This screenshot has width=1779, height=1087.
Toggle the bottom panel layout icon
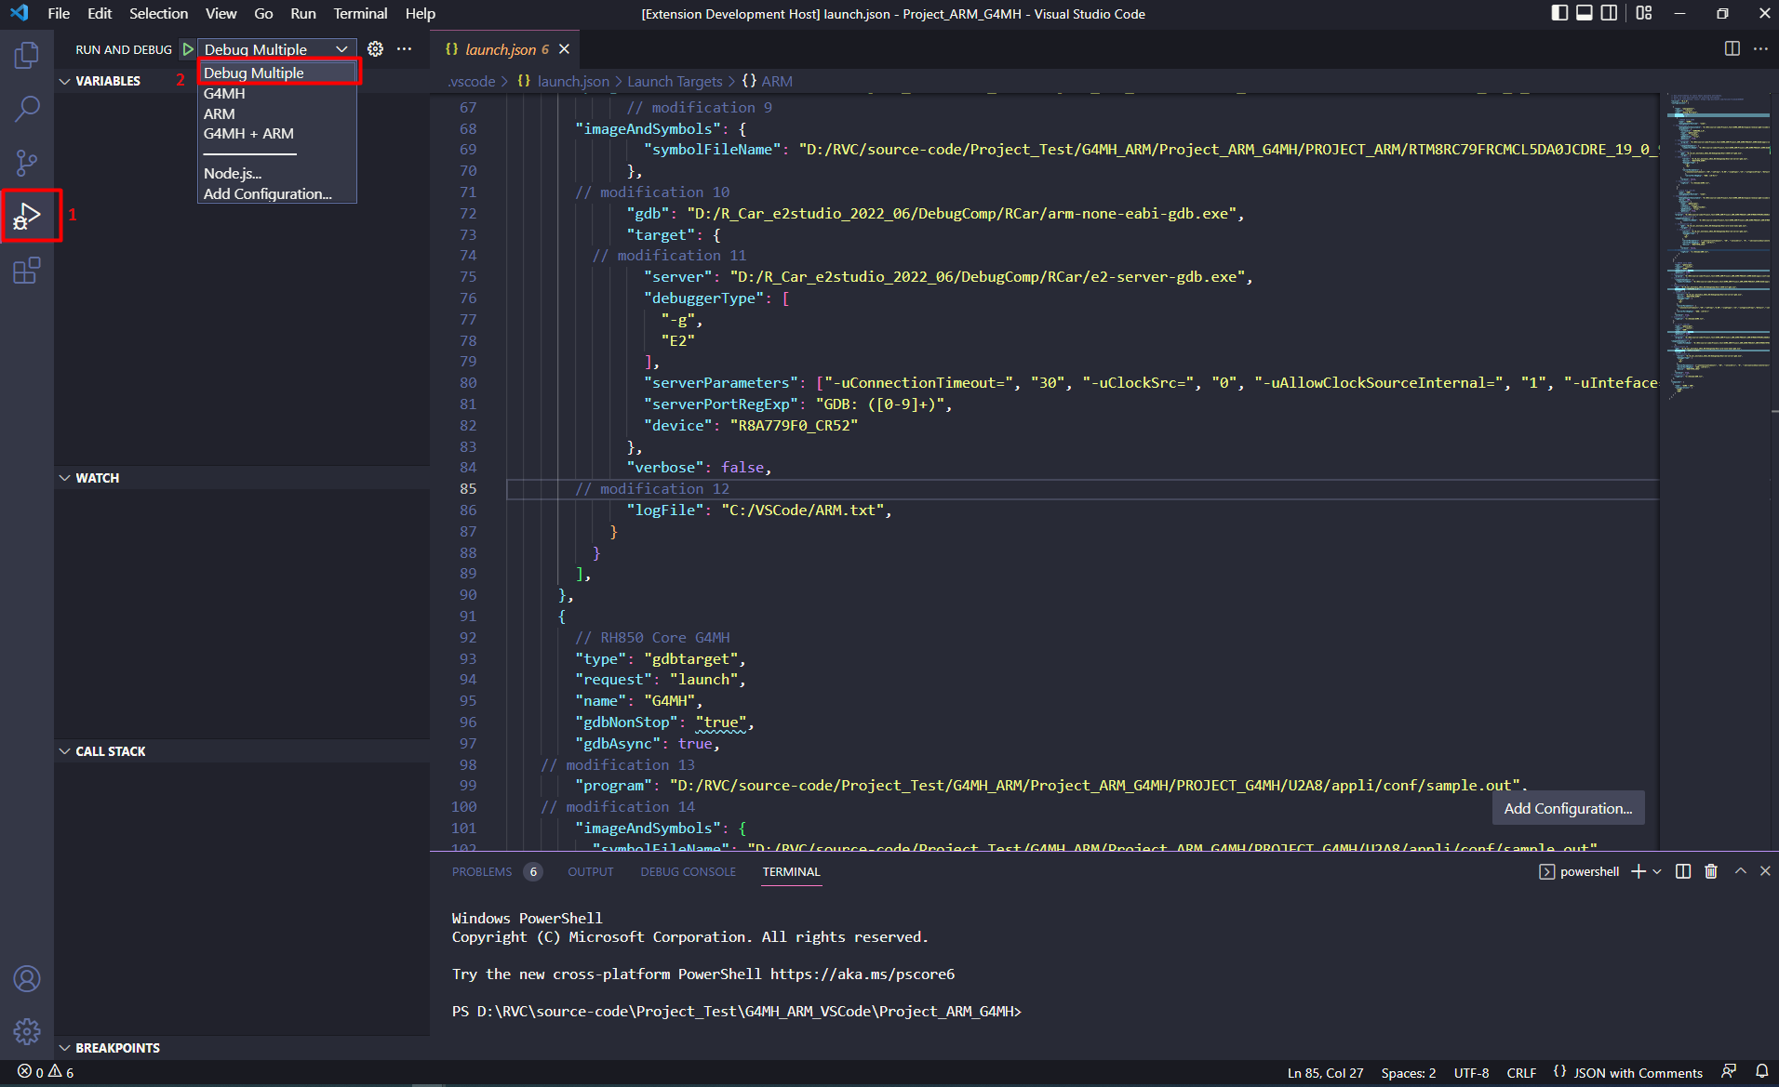pos(1584,13)
